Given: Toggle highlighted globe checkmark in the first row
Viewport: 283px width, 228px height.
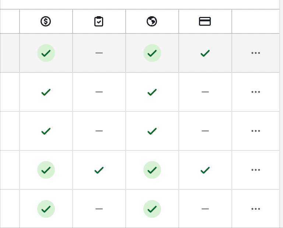Looking at the screenshot, I should tap(152, 53).
